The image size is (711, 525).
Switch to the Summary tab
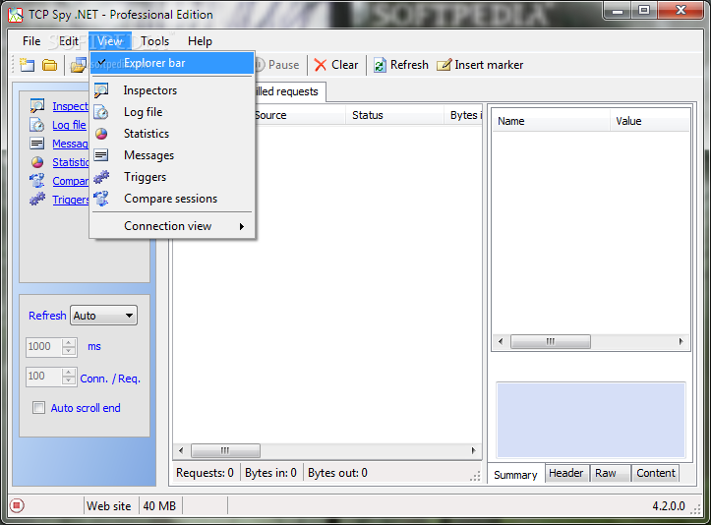coord(515,474)
